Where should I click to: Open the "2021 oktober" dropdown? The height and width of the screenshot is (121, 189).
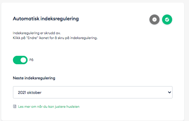[x=93, y=92]
